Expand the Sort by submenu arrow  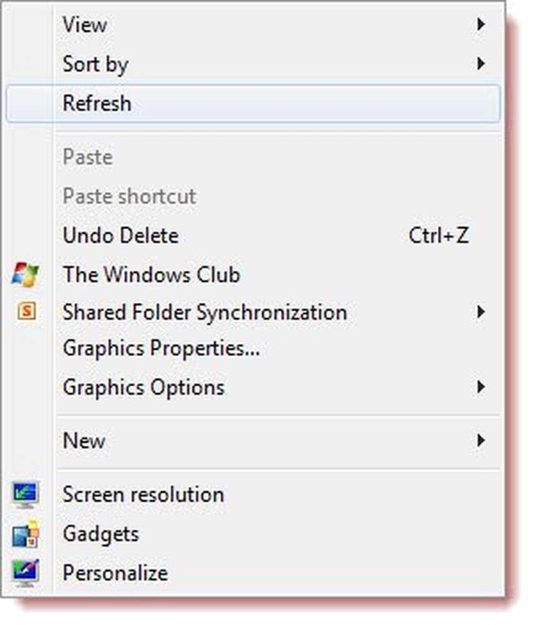(480, 63)
